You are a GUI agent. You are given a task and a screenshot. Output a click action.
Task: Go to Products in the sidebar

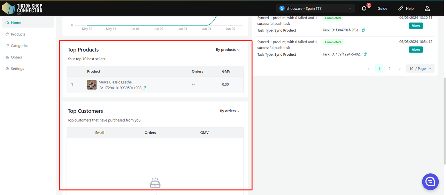coord(18,34)
